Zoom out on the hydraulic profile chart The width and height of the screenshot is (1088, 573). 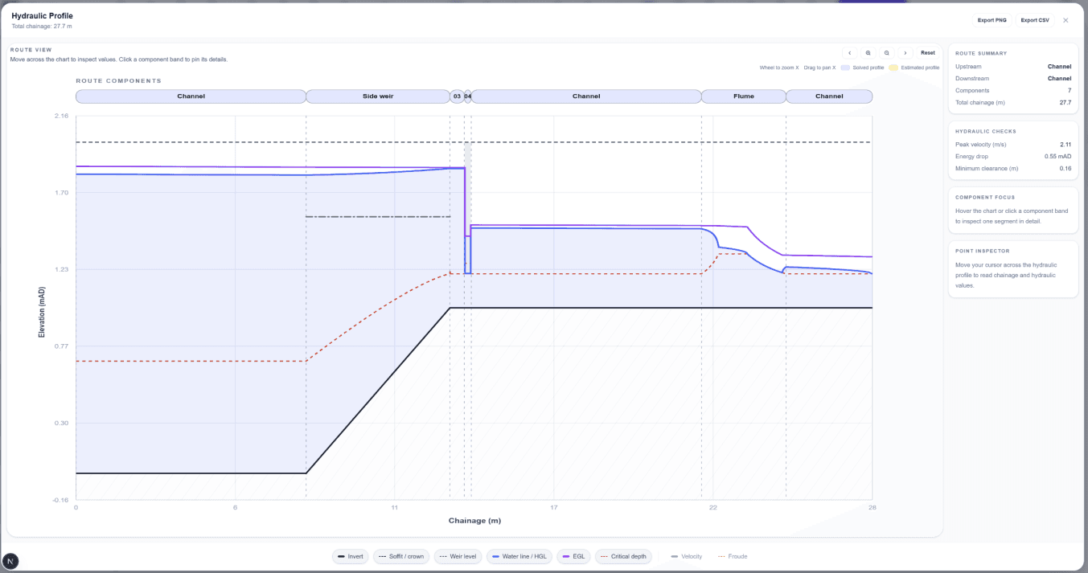[x=886, y=52]
